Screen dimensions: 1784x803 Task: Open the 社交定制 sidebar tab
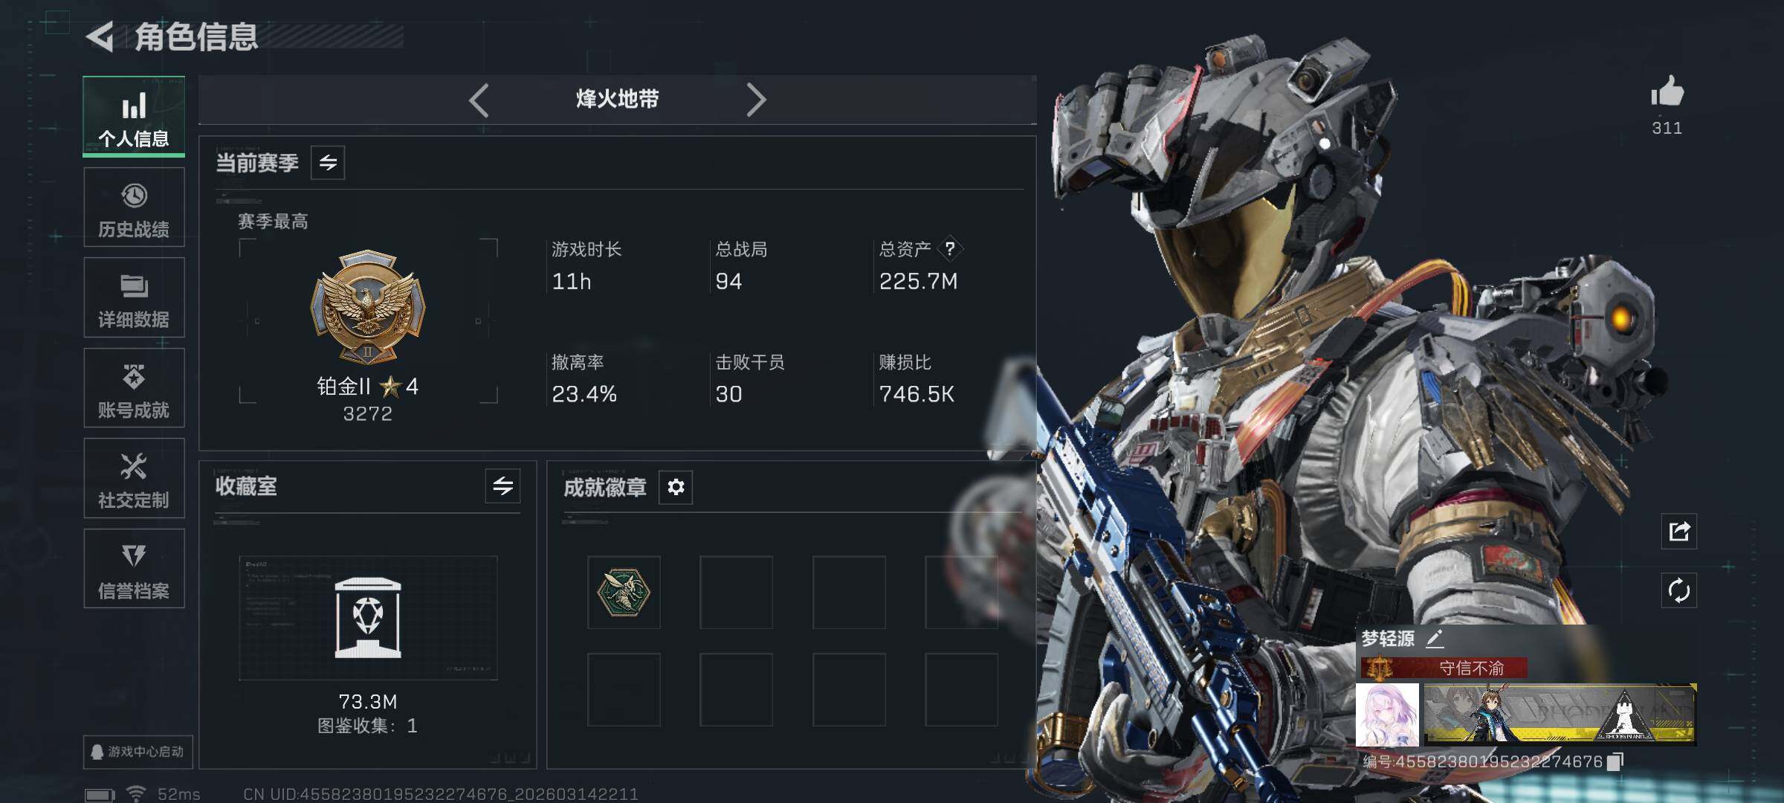pyautogui.click(x=134, y=478)
